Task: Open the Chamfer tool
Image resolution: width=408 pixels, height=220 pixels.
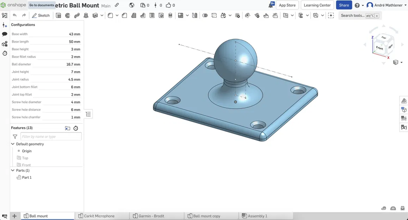Action: (x=125, y=15)
